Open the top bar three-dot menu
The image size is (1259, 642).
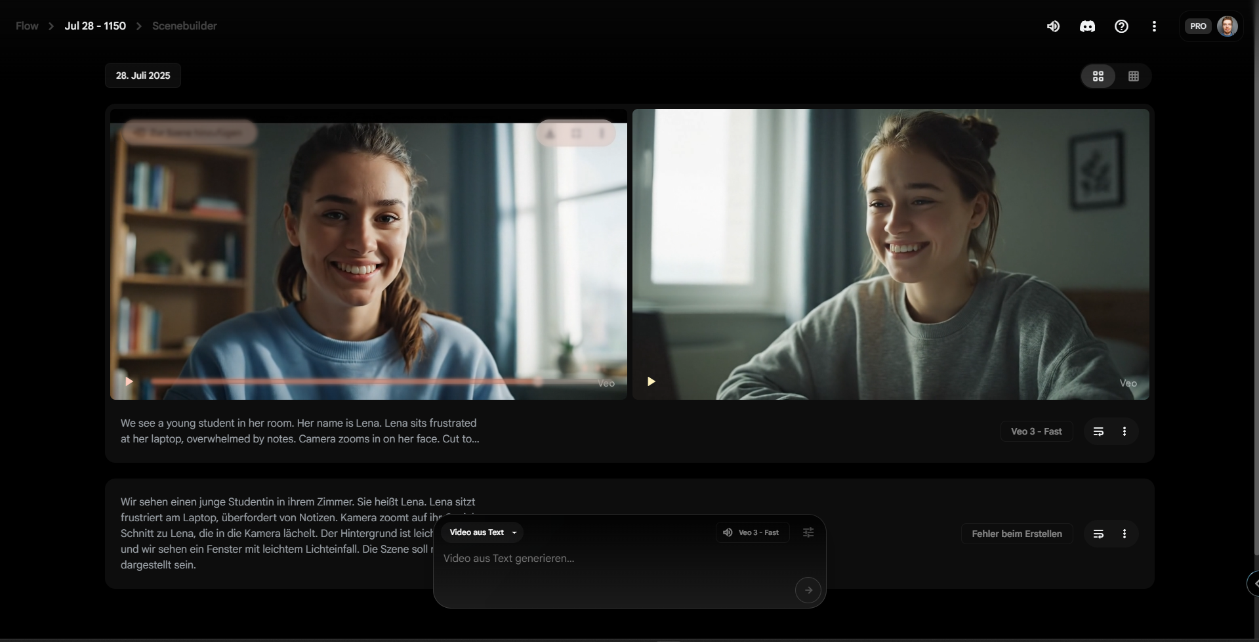pyautogui.click(x=1154, y=26)
